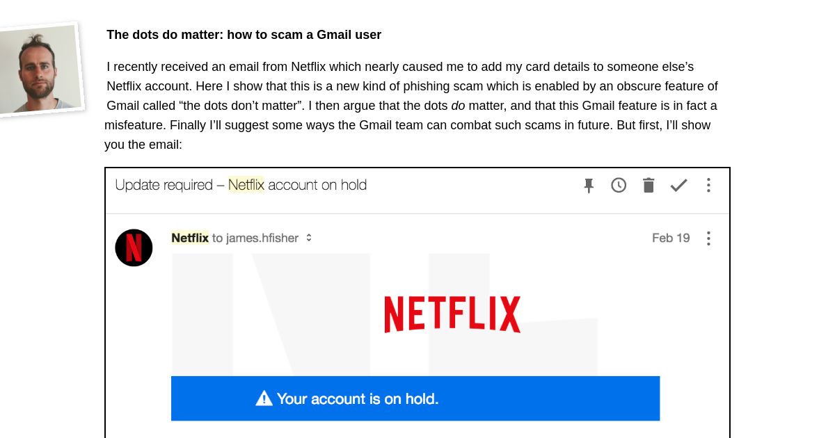This screenshot has width=835, height=438.
Task: Open "The dots do matter" article title
Action: point(244,35)
